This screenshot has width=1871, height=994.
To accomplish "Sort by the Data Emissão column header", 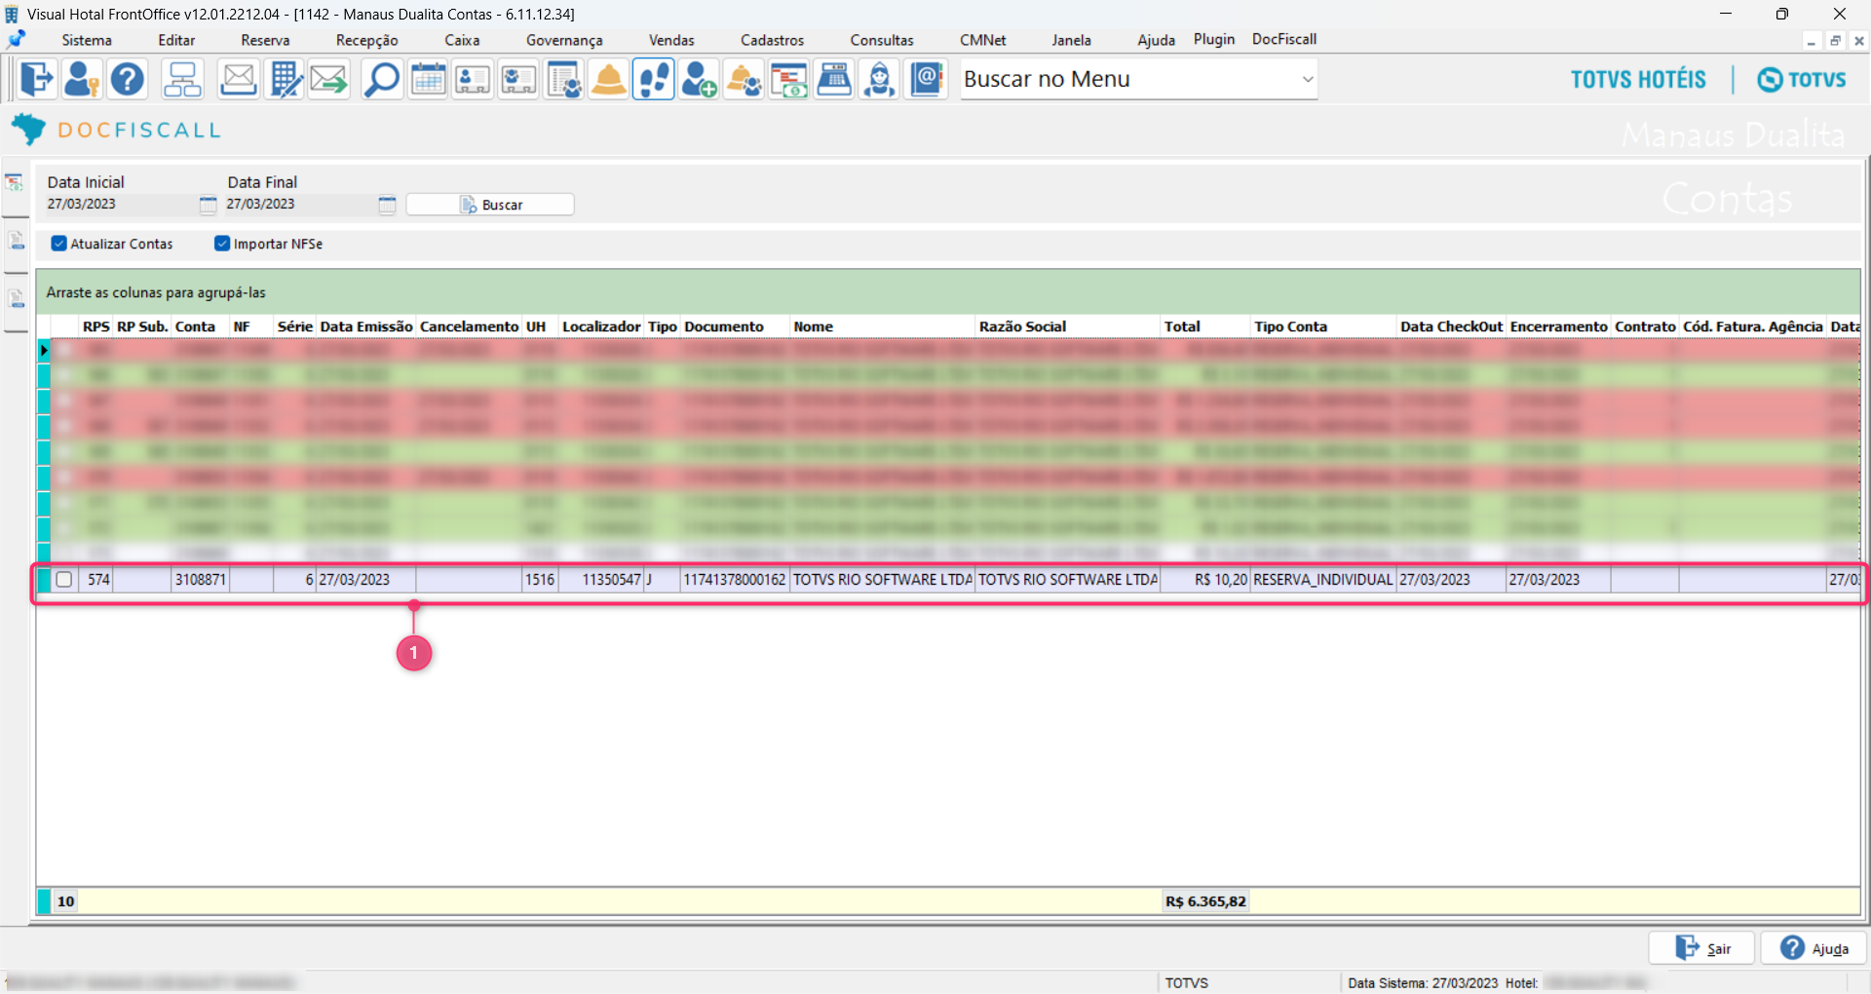I will click(x=366, y=326).
